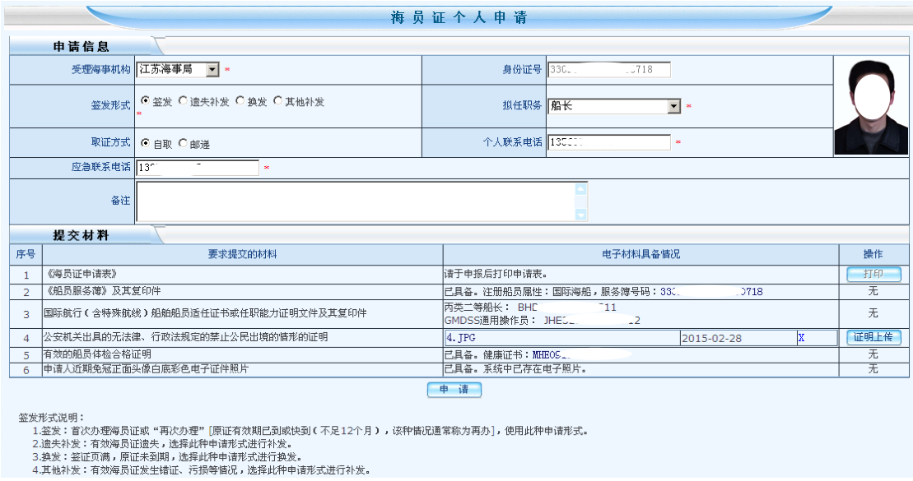This screenshot has width=913, height=481.
Task: Click the 证明上传 button
Action: [x=873, y=337]
